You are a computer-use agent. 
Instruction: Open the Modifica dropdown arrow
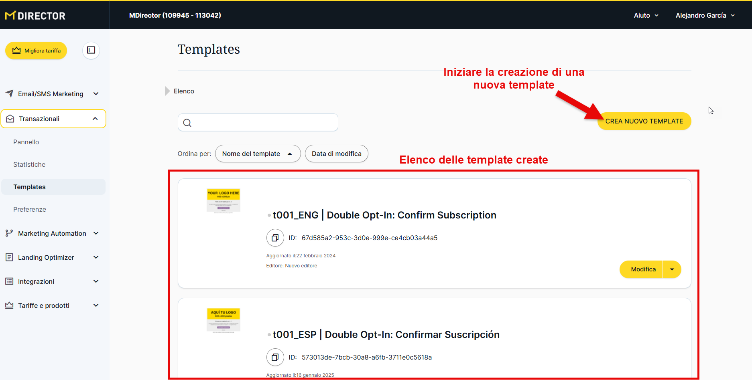point(672,269)
